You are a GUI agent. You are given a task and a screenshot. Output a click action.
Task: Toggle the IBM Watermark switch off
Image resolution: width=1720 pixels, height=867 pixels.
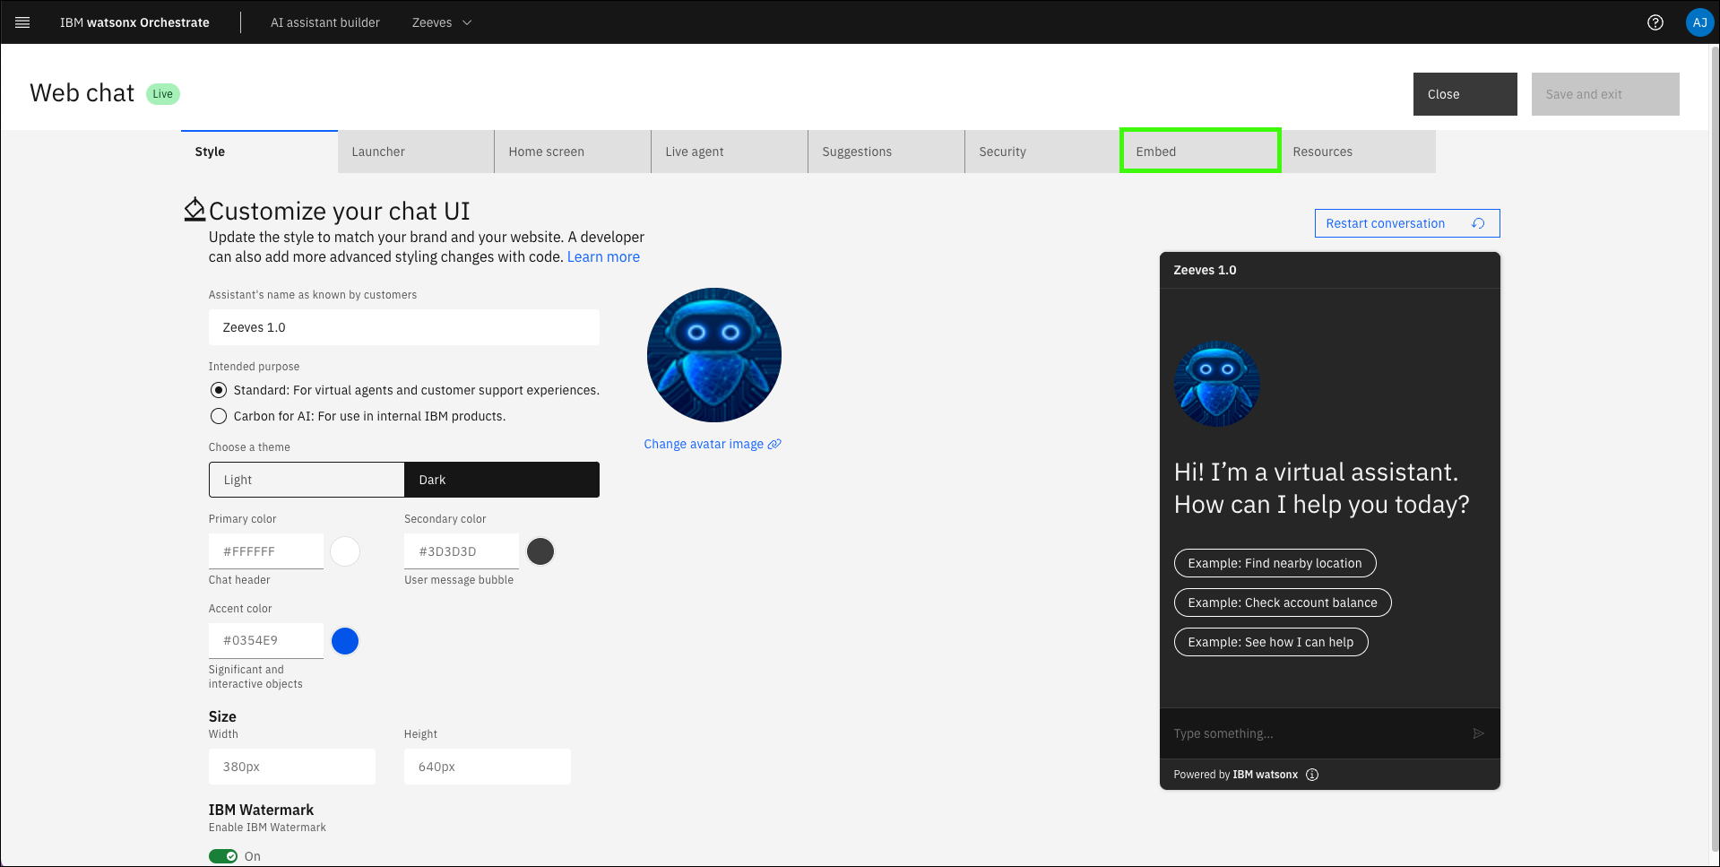click(x=223, y=856)
